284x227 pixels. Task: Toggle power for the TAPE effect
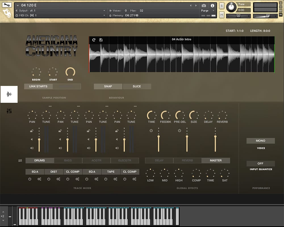coord(106,179)
